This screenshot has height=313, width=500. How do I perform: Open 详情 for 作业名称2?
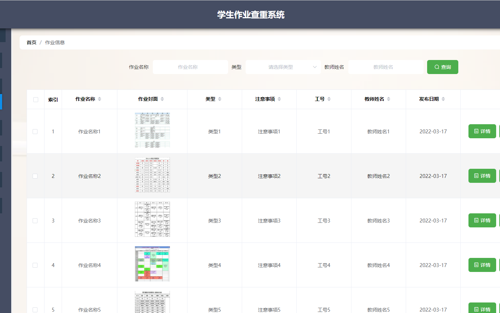pos(482,176)
